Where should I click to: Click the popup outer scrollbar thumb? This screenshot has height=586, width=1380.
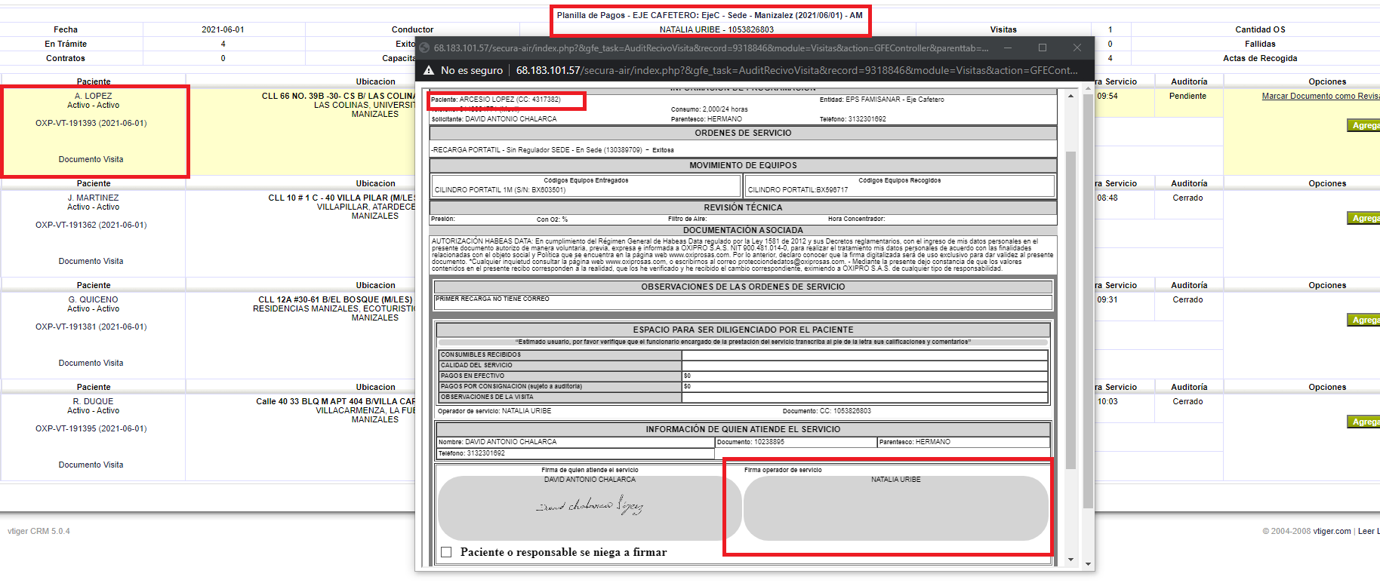pyautogui.click(x=1088, y=302)
